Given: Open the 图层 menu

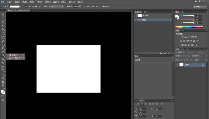Looking at the screenshot, I should click(x=32, y=2).
